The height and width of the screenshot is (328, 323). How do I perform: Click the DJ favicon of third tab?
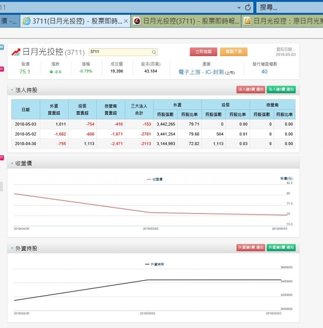pyautogui.click(x=248, y=21)
